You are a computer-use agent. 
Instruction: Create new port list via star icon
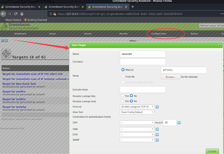(157, 107)
